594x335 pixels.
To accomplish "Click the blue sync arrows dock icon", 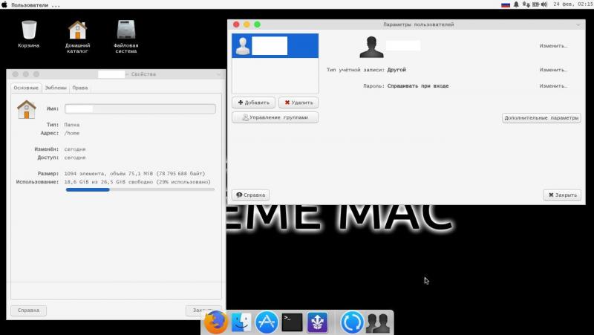I will pos(350,322).
